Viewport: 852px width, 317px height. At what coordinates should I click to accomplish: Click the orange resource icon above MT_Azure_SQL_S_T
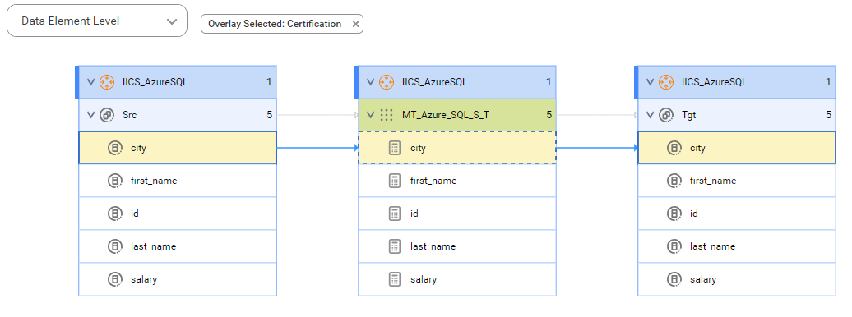click(x=387, y=82)
